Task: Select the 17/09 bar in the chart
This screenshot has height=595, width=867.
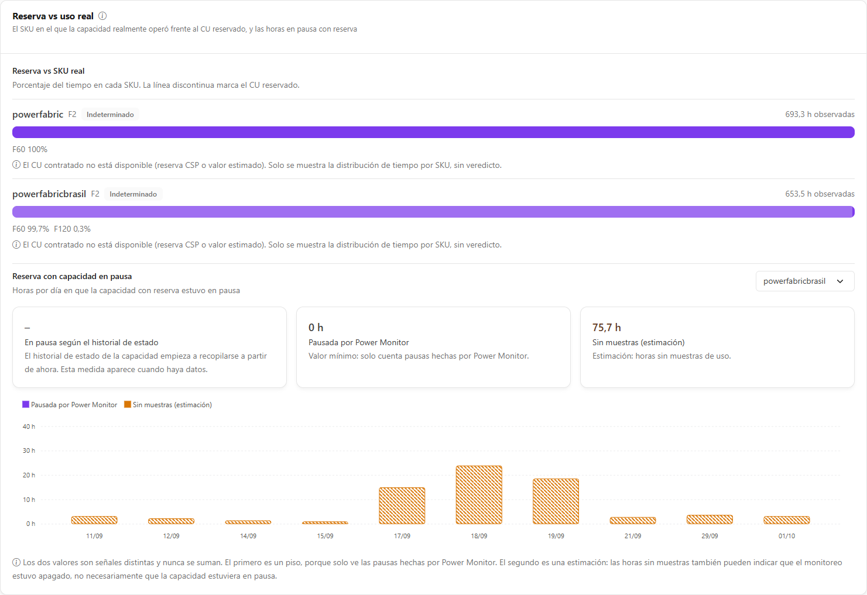Action: tap(402, 505)
